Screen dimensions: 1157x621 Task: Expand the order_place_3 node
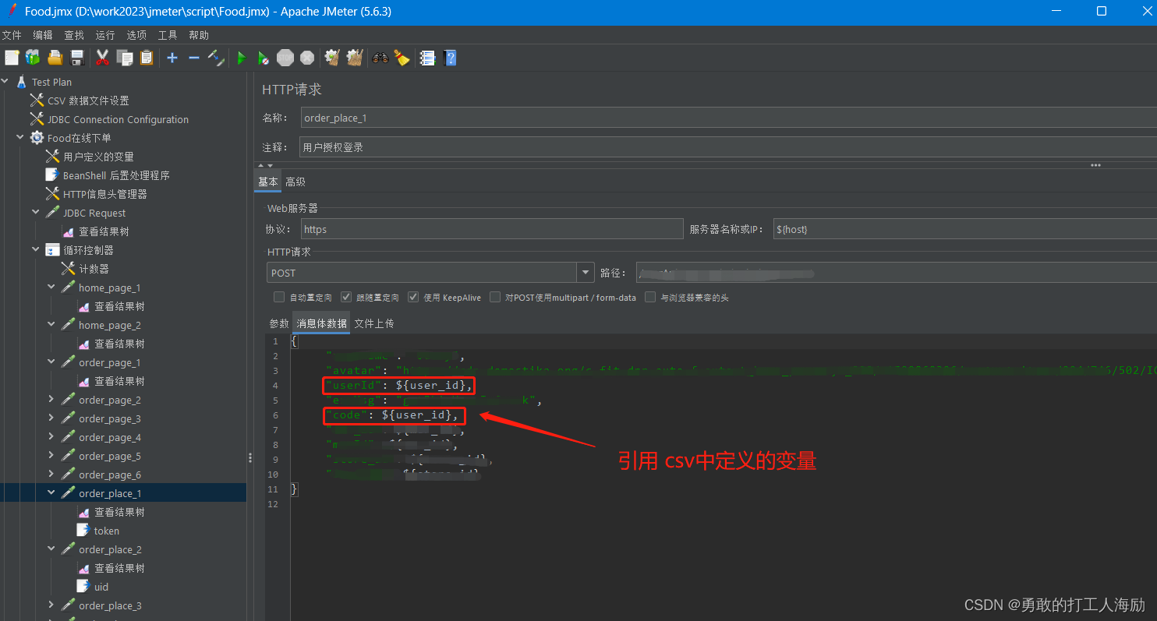click(51, 605)
